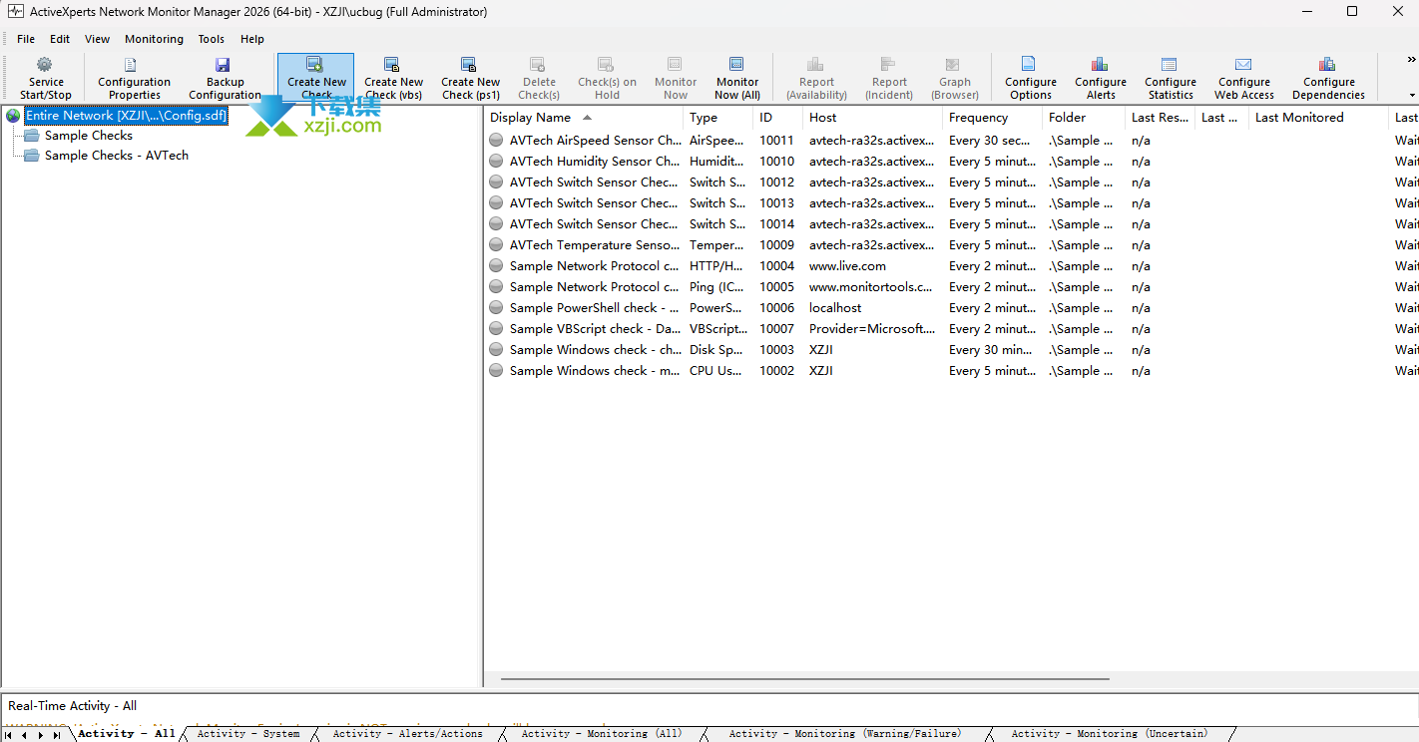Click Every 30 sec... frequency cell

point(990,141)
